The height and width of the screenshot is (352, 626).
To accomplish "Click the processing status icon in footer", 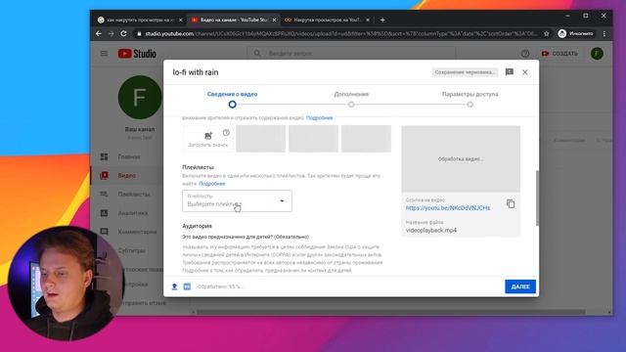I will click(187, 286).
